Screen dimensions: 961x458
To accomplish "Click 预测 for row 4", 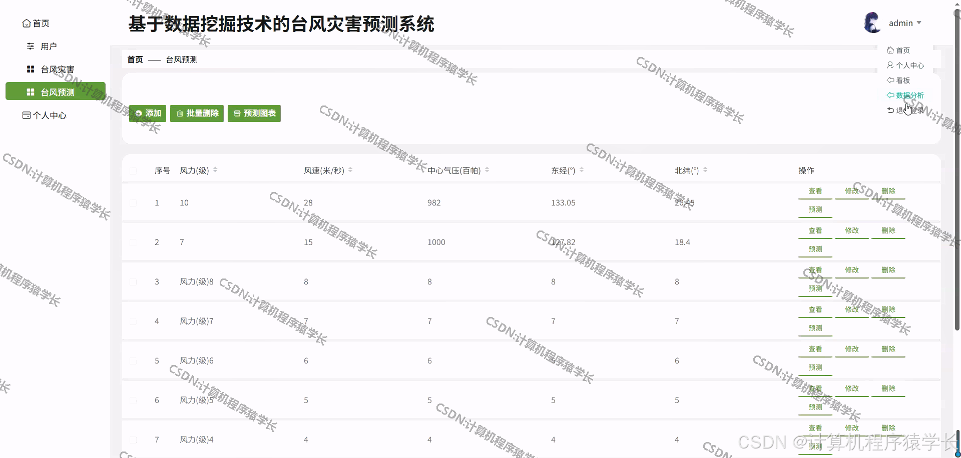I will [815, 328].
